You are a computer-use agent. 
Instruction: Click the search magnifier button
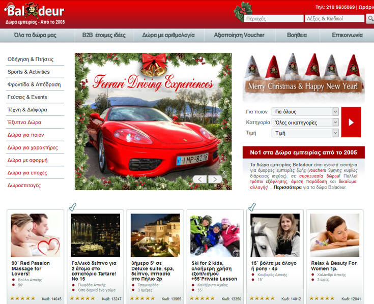click(x=370, y=19)
